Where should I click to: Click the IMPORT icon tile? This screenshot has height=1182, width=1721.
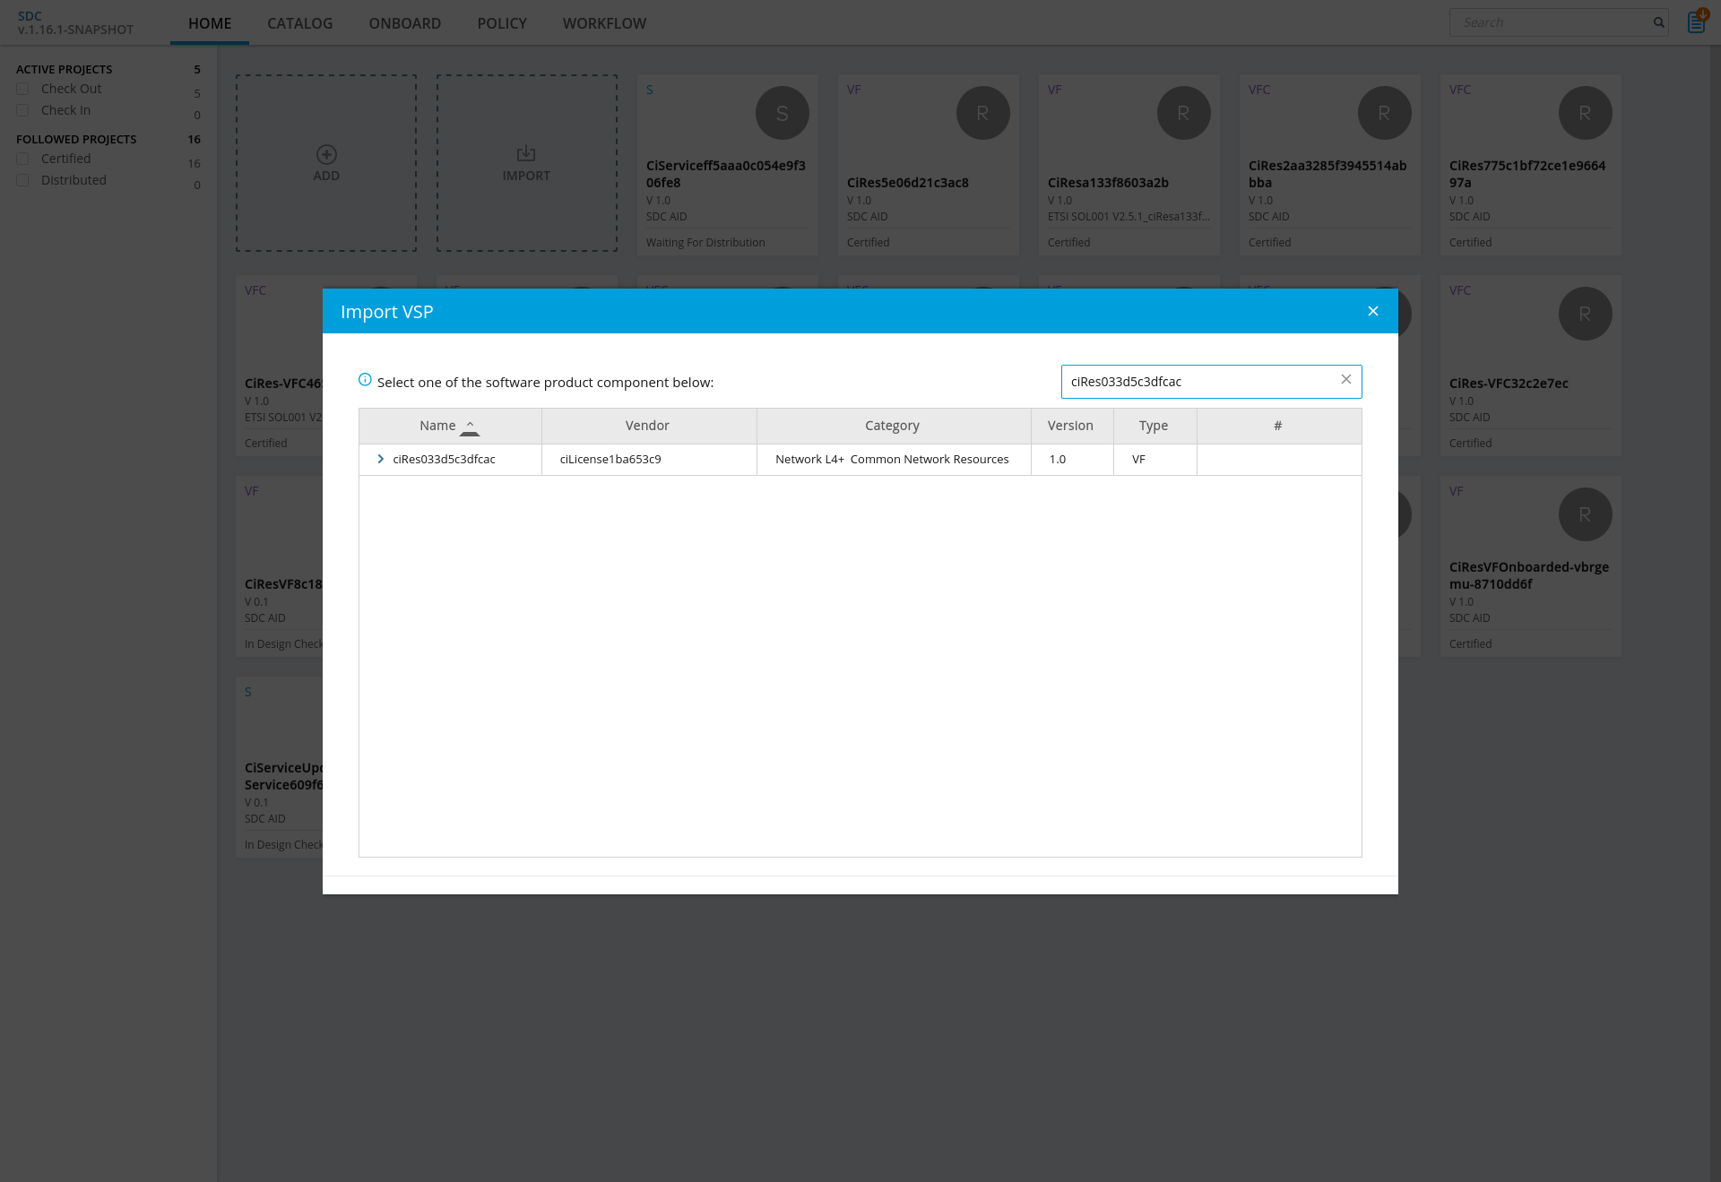point(526,154)
